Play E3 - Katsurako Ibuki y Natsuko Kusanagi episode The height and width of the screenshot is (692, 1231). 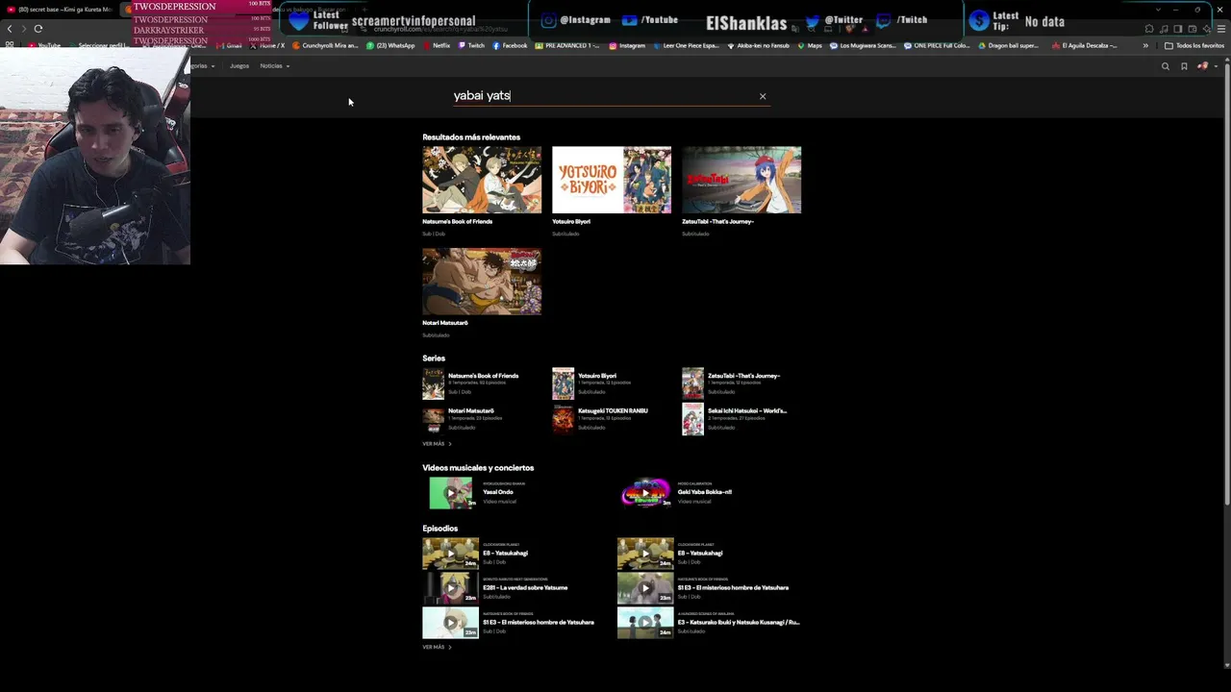(645, 622)
